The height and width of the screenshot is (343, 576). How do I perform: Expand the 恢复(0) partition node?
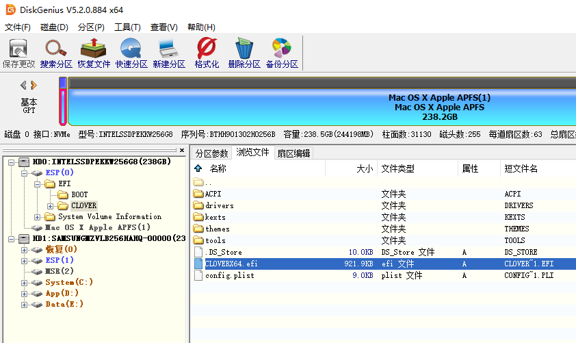pyautogui.click(x=24, y=250)
